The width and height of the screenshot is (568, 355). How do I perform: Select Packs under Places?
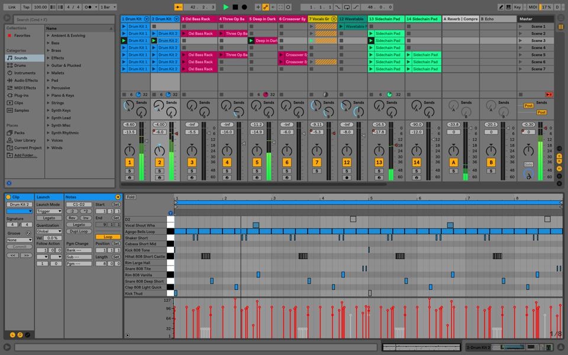coord(20,133)
